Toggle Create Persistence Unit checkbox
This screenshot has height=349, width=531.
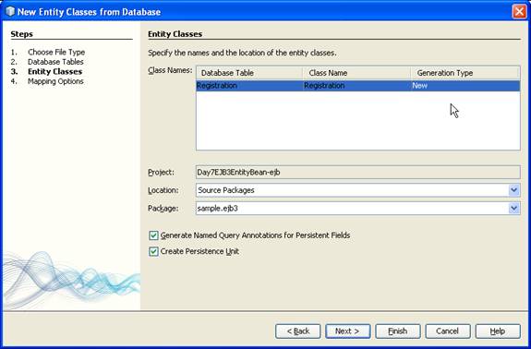click(x=153, y=251)
